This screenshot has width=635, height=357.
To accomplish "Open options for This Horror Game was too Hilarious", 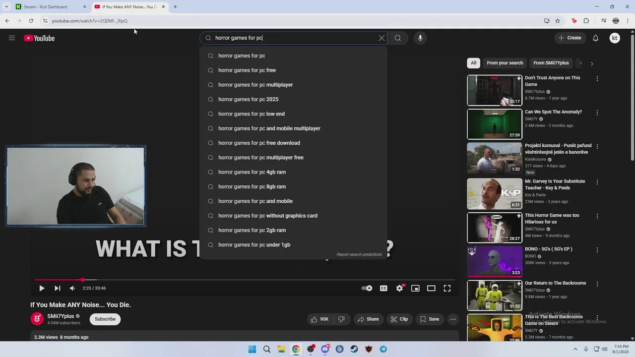I will pos(597,216).
